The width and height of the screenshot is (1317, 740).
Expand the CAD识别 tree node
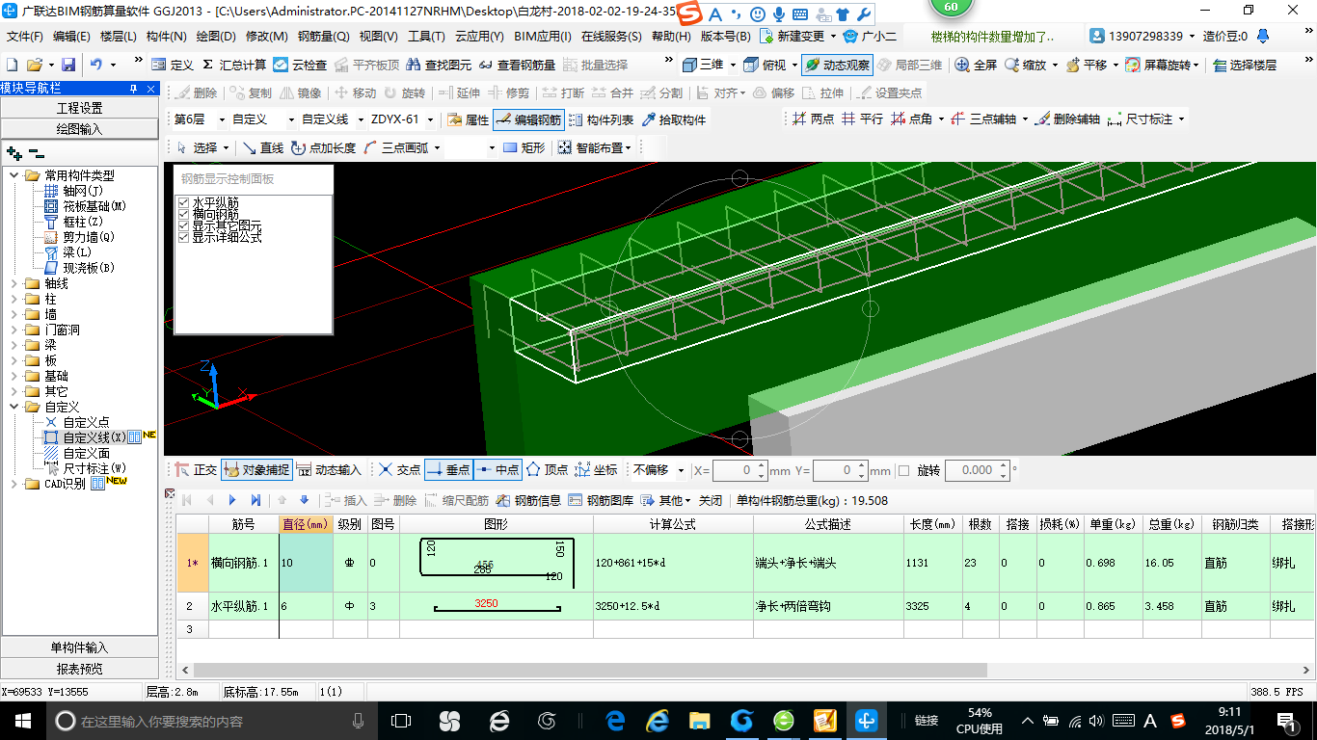pyautogui.click(x=13, y=484)
